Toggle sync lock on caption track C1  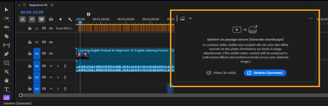(44, 28)
